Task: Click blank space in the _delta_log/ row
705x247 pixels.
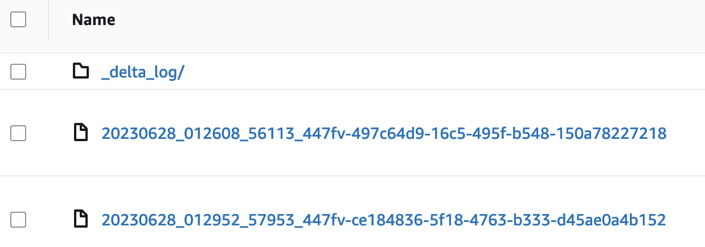Action: [444, 72]
